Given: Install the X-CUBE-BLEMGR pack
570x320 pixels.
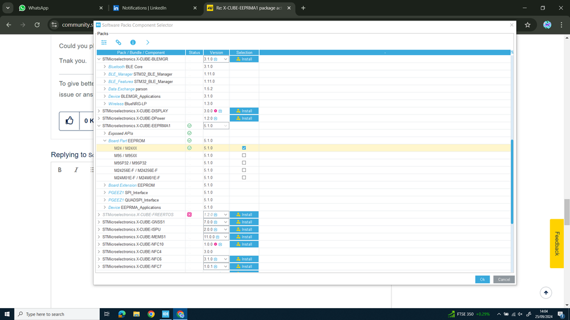Looking at the screenshot, I should coord(244,59).
